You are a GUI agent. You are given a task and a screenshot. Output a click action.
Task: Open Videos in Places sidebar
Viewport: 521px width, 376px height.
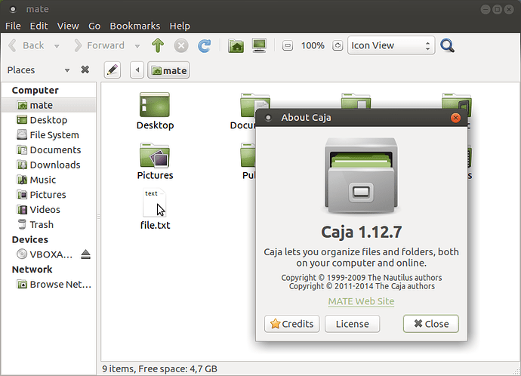point(48,210)
